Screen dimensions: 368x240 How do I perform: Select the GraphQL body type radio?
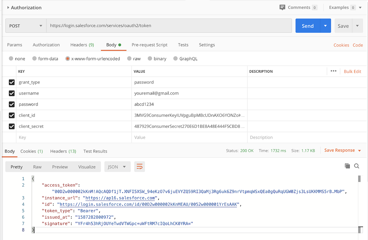[x=176, y=58]
